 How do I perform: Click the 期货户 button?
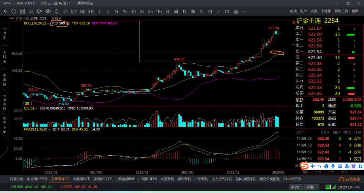[296, 187]
